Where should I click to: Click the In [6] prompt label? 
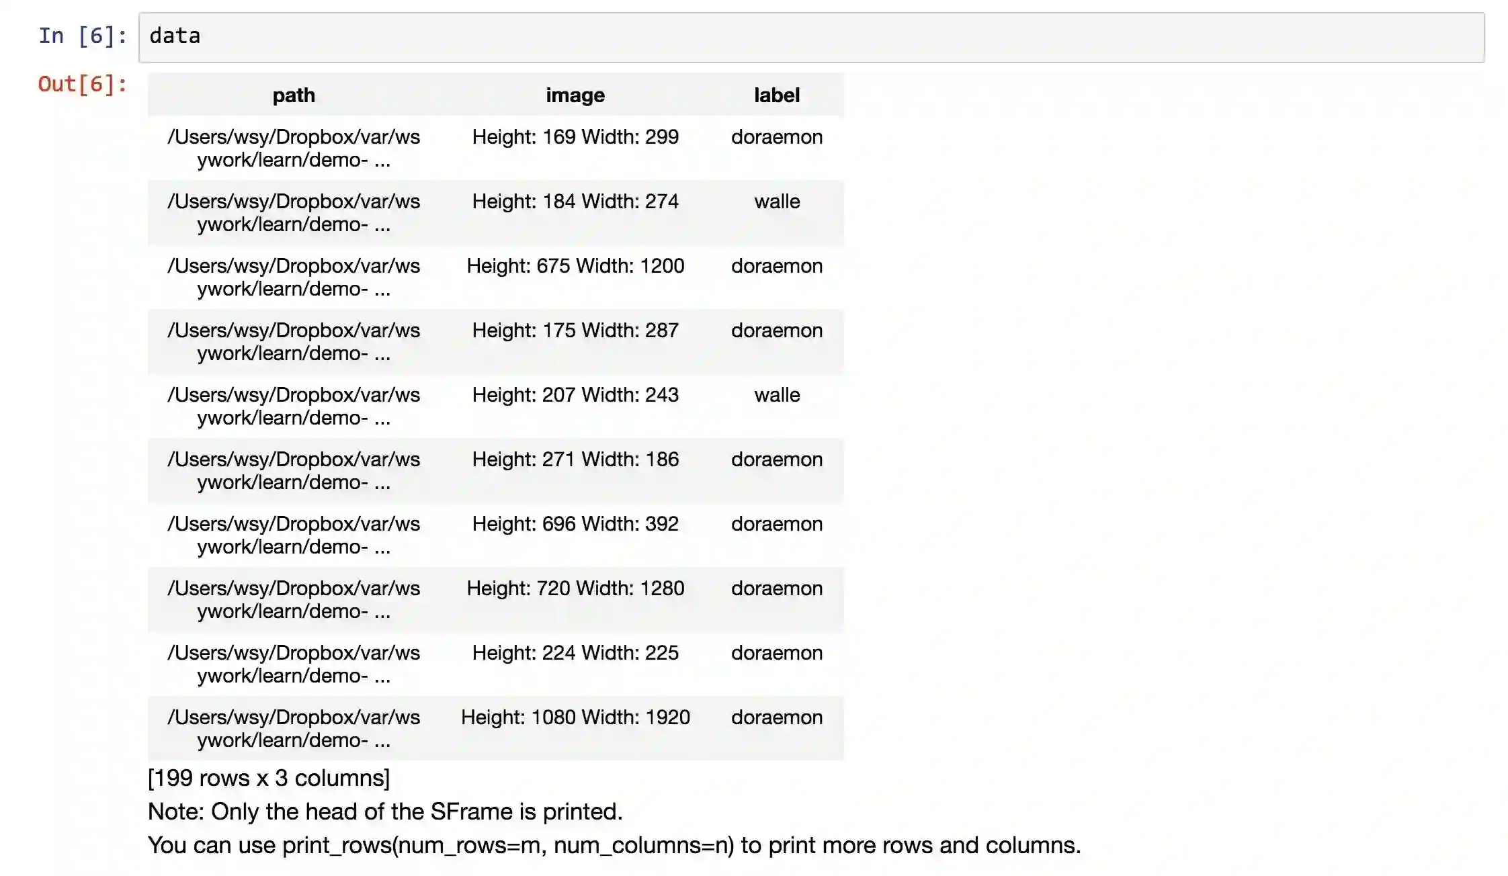82,36
